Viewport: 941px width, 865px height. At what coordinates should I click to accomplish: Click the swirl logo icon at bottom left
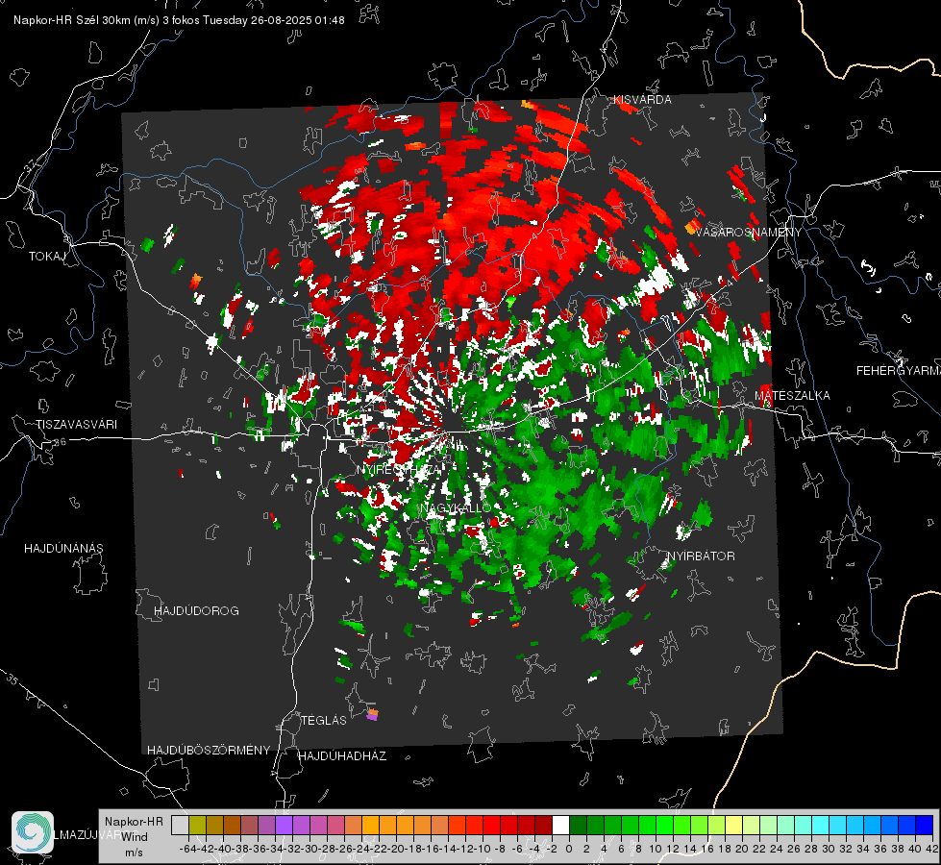point(33,832)
